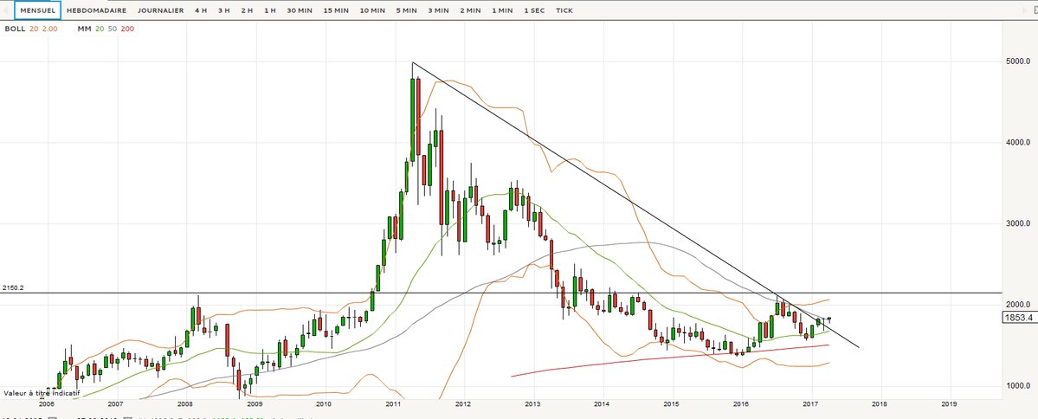The image size is (1038, 419).
Task: Click the 2012 date axis label
Action: coord(463,403)
